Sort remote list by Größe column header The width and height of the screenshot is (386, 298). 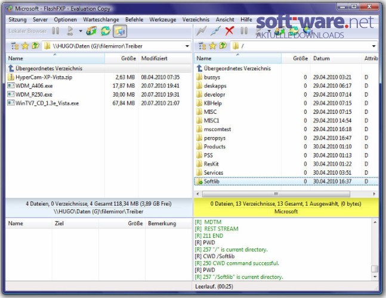296,58
